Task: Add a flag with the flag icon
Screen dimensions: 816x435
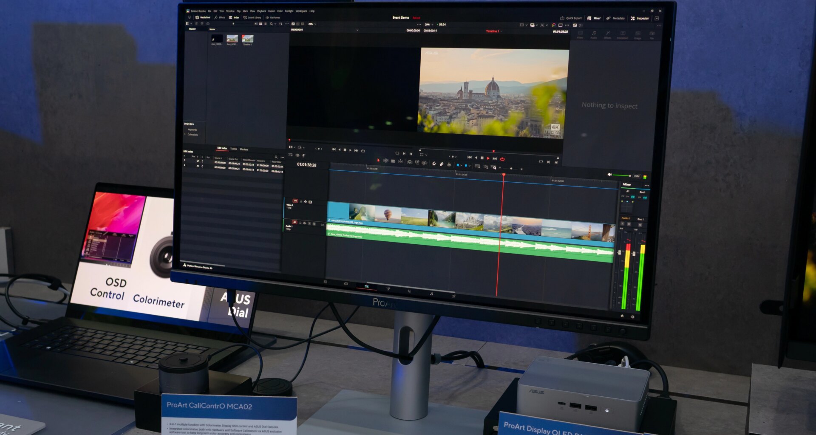Action: tap(458, 165)
